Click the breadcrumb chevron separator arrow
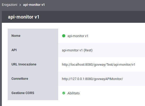This screenshot has width=145, height=106. (20, 5)
